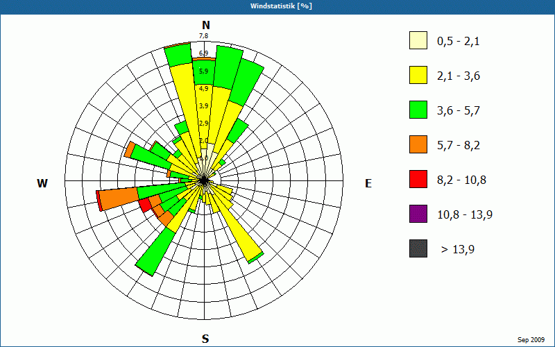Click the W compass label
Image resolution: width=555 pixels, height=347 pixels.
tap(42, 183)
